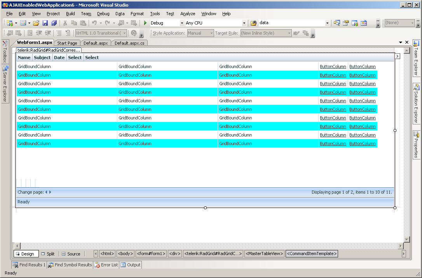Switch to the Default.aspx.cs tab
The height and width of the screenshot is (278, 422).
129,43
